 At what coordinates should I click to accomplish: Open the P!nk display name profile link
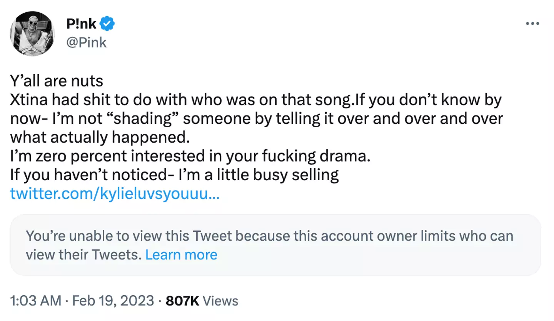(x=81, y=25)
